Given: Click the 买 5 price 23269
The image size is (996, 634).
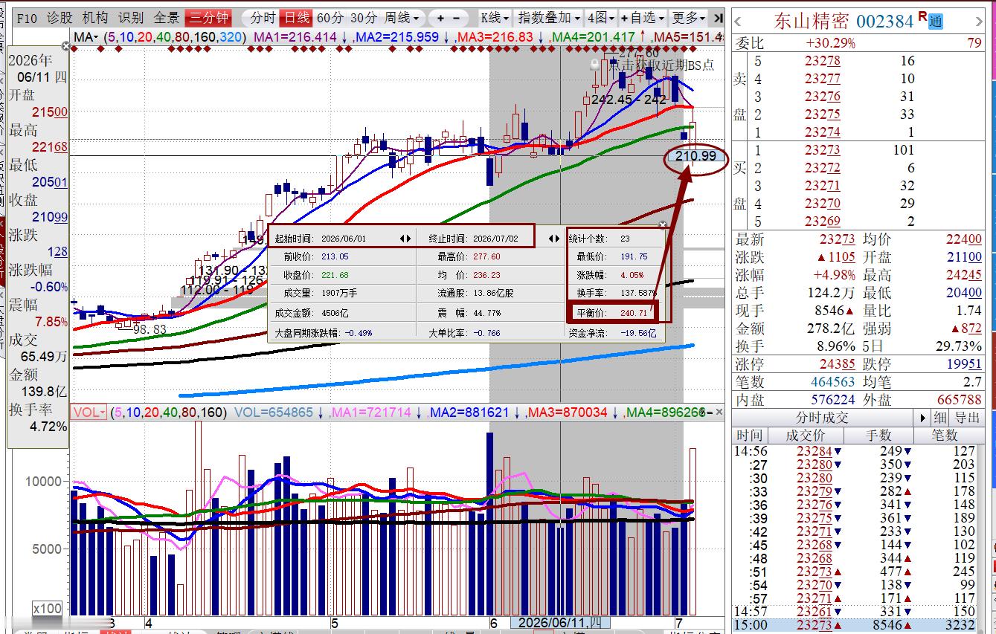Looking at the screenshot, I should [823, 221].
